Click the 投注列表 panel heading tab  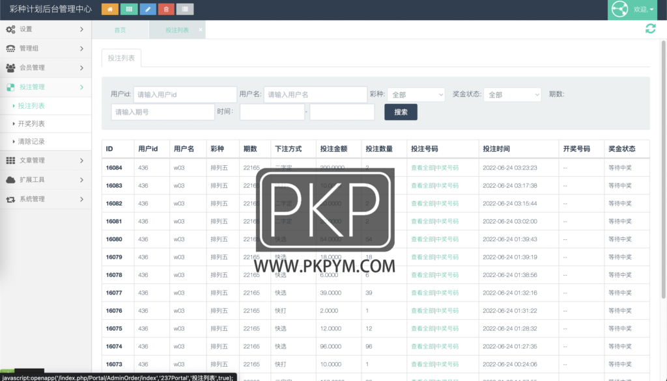[x=121, y=58]
